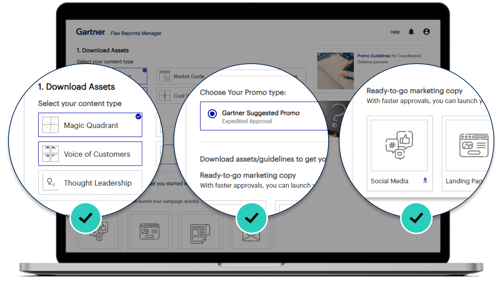Screen dimensions: 502x282
Task: Click the Market Guide icon
Action: pyautogui.click(x=164, y=75)
